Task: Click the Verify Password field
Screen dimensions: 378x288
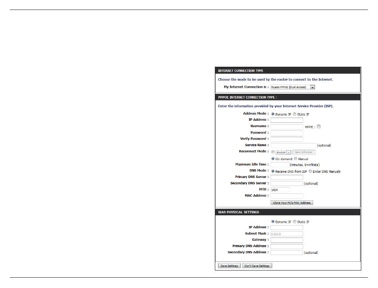Action: (286, 139)
